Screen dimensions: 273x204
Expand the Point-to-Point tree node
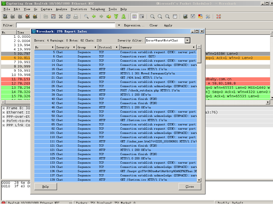[3, 121]
